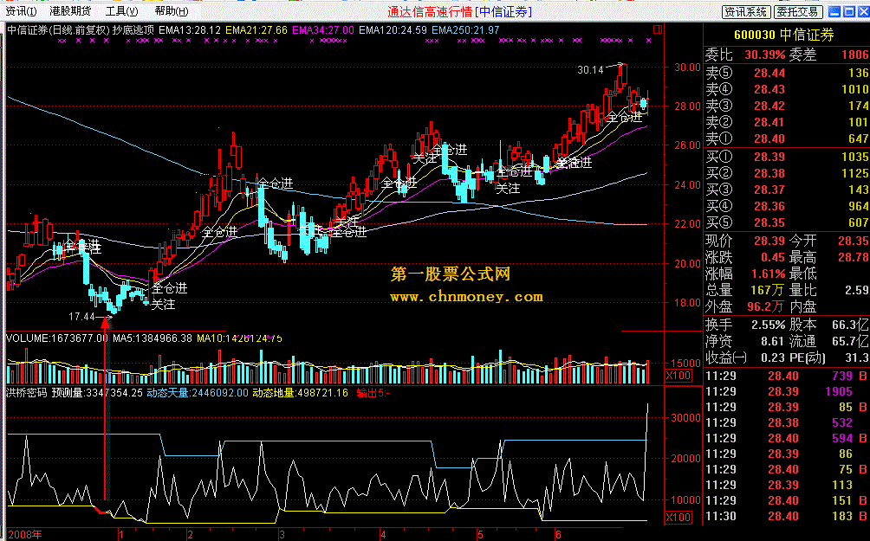Viewport: 870px width, 541px height.
Task: Click the 资讯系统 button
Action: coord(746,11)
